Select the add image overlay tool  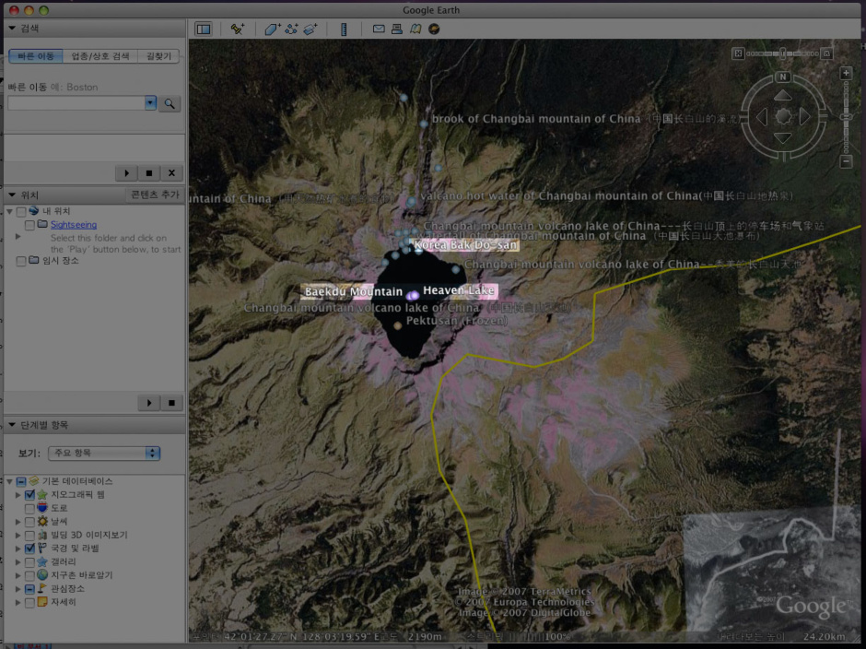point(310,29)
